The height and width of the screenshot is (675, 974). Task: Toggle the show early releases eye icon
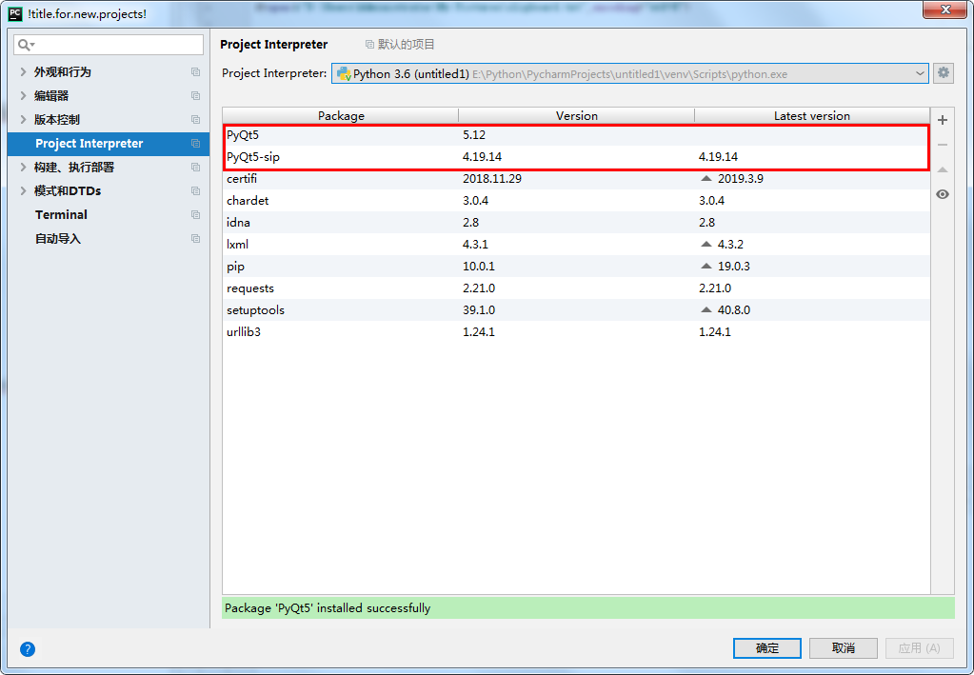click(x=943, y=194)
